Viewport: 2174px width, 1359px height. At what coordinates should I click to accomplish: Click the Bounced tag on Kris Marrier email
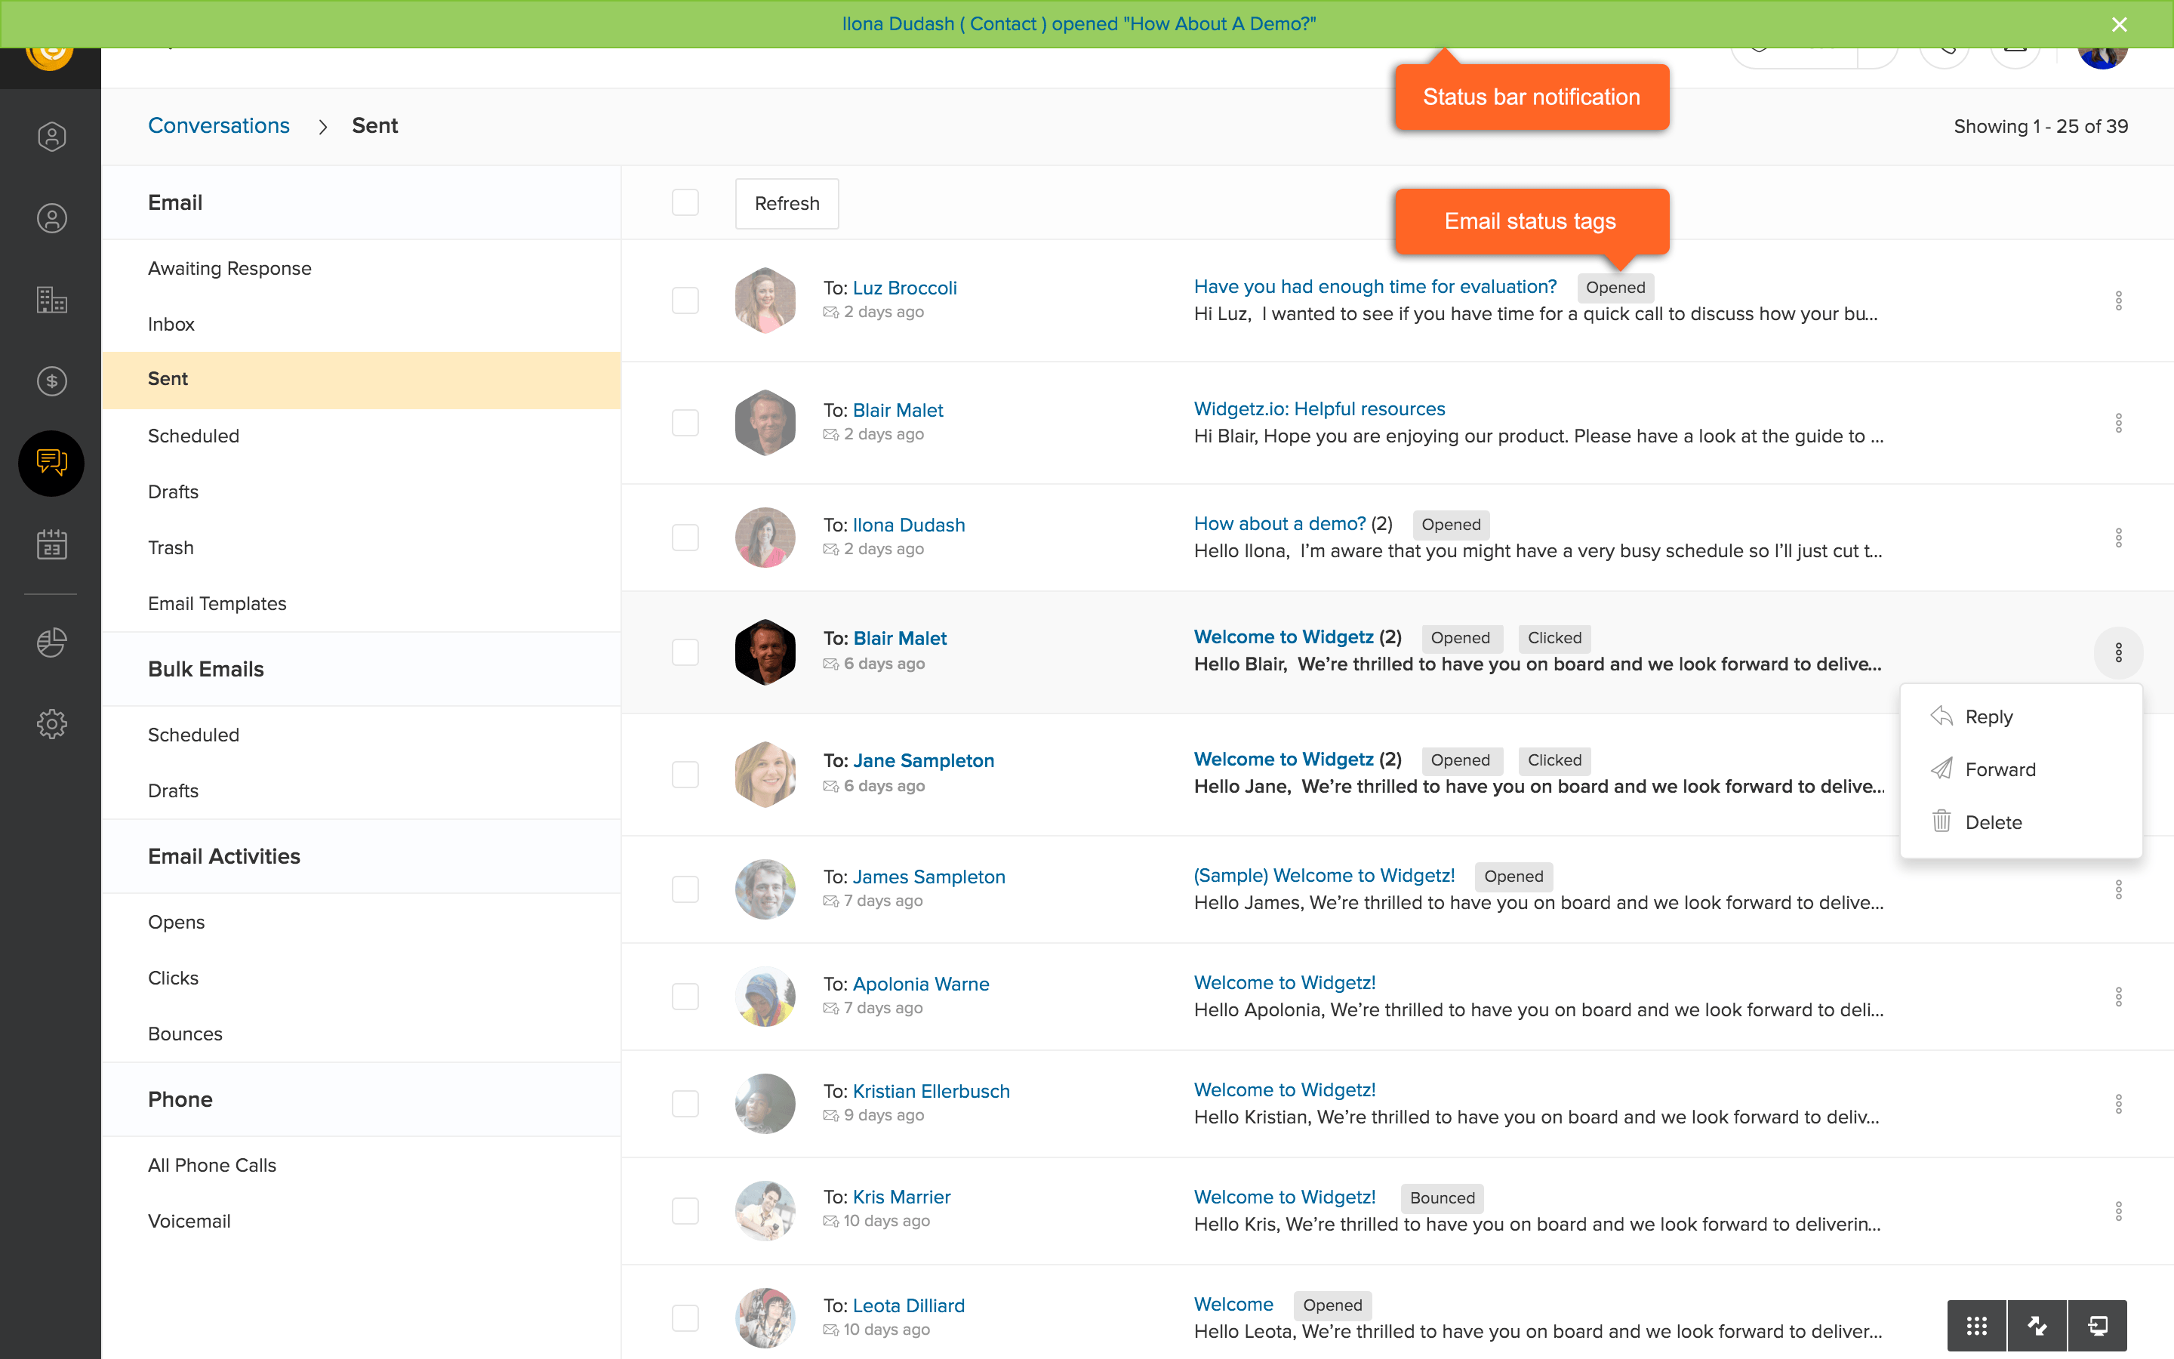(x=1442, y=1198)
